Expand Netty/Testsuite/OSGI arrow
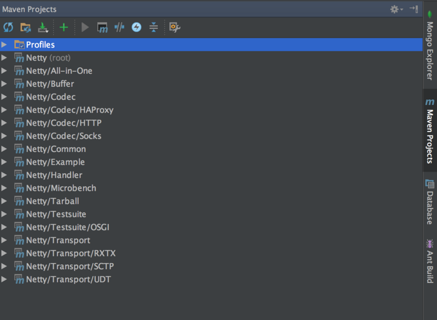The image size is (437, 320). 4,227
